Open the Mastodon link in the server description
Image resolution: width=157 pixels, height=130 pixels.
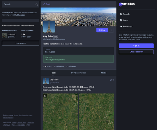coord(21,15)
